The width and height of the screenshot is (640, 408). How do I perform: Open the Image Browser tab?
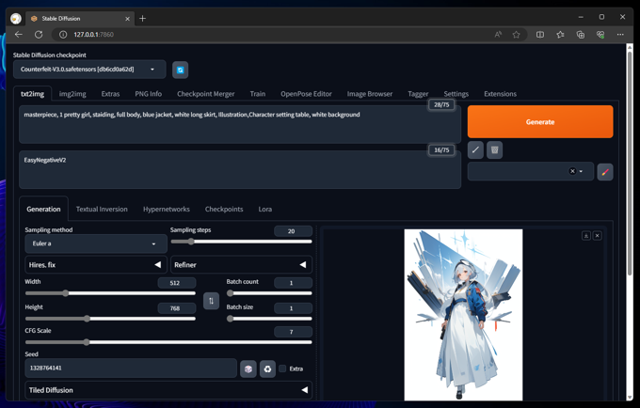point(370,94)
